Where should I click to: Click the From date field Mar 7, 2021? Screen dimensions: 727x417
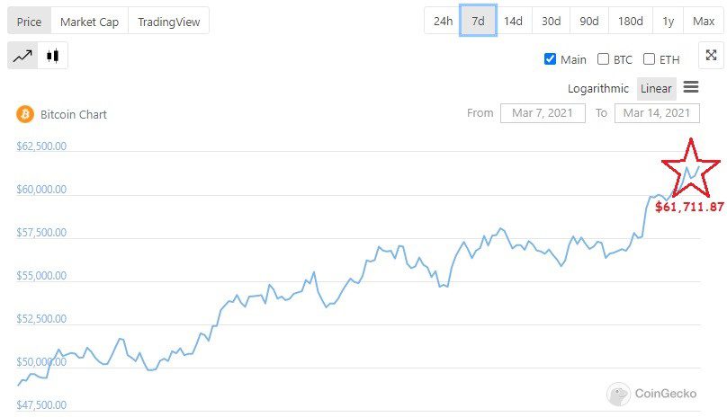(x=543, y=113)
